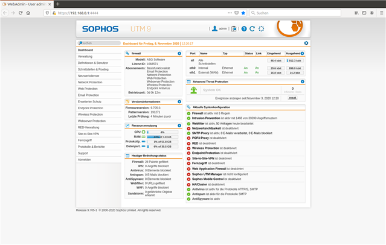Focus the sidebar suchen search field
Viewport: 386px width, 245px height.
pos(99,43)
